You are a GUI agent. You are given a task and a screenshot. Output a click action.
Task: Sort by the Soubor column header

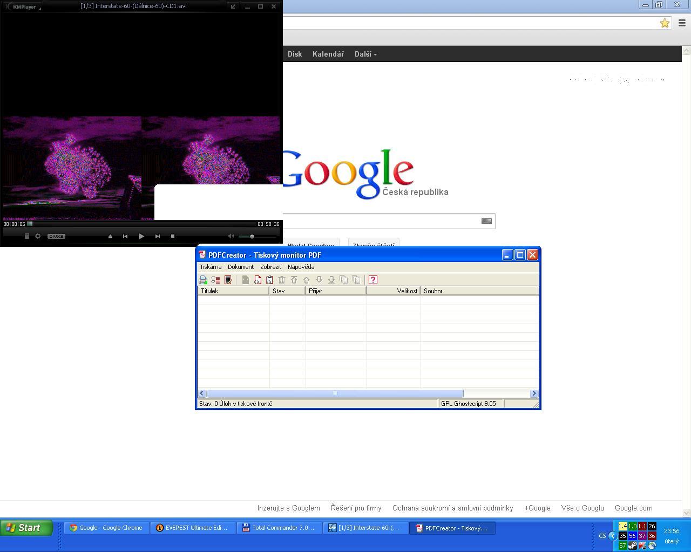(x=479, y=291)
